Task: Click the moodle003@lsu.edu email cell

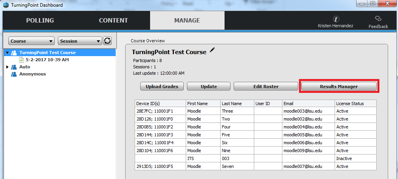Action: (308, 111)
